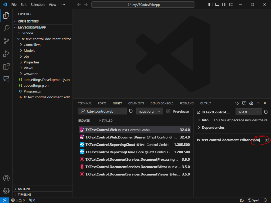Open the View menu
271x203 pixels.
52,5
